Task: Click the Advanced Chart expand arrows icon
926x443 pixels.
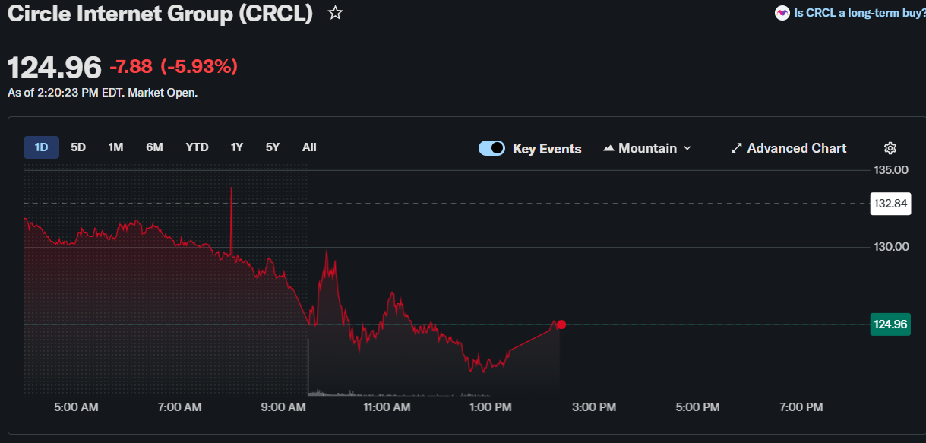Action: [736, 147]
